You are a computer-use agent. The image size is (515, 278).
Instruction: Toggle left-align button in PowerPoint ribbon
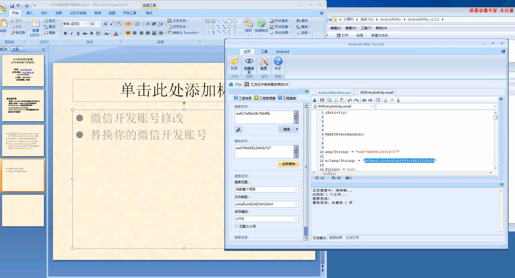[128, 33]
